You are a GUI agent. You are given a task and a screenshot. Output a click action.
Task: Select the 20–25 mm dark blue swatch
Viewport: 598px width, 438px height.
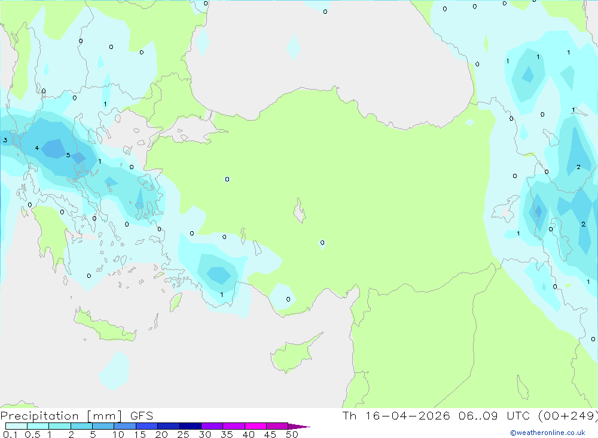coord(169,426)
